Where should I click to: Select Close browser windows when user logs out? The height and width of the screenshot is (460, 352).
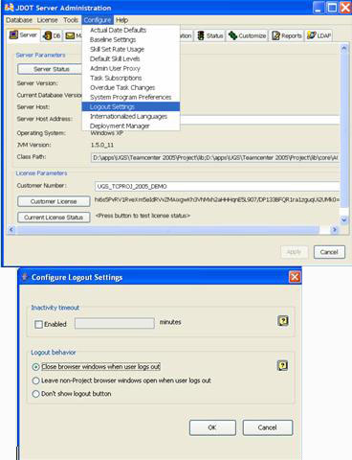36,367
